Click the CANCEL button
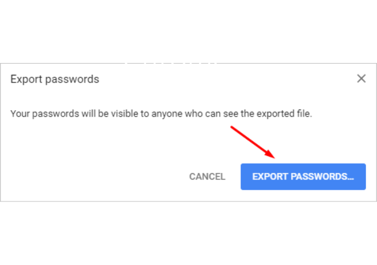 [207, 177]
